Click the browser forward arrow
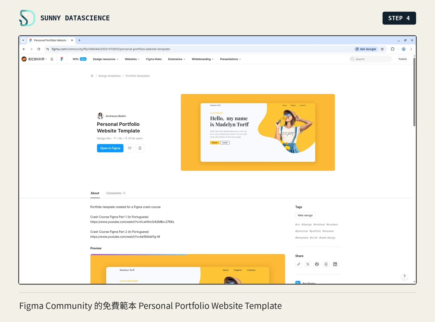Screen dimensions: 435x322 pos(31,49)
